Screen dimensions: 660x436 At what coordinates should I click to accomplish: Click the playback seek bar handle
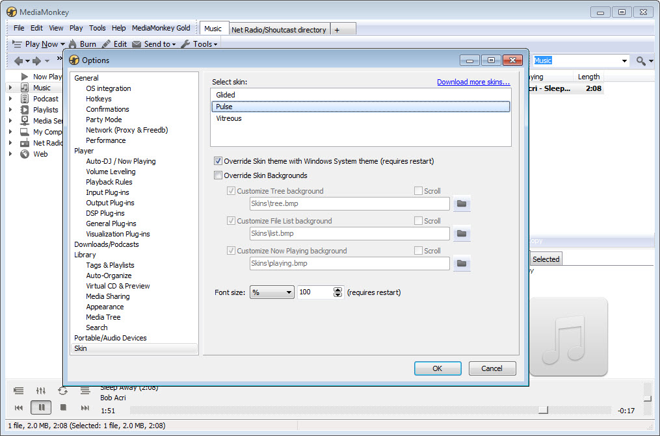pyautogui.click(x=544, y=410)
